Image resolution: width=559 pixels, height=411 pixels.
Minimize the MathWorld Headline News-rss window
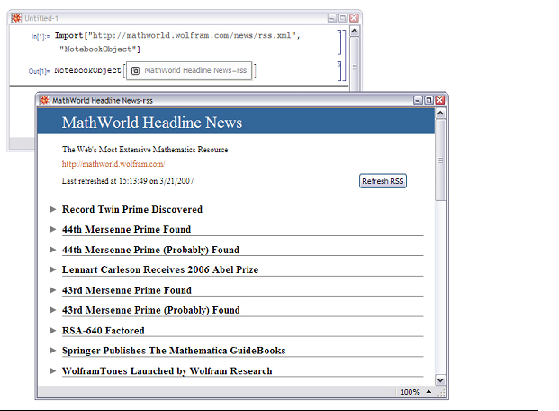coord(418,100)
